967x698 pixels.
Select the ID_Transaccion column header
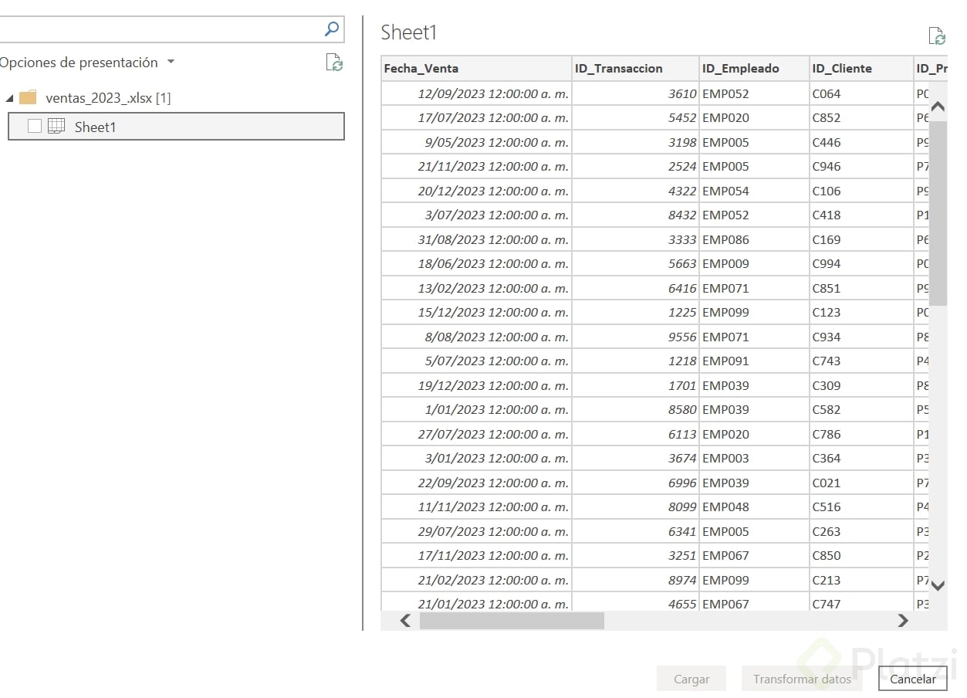(635, 69)
